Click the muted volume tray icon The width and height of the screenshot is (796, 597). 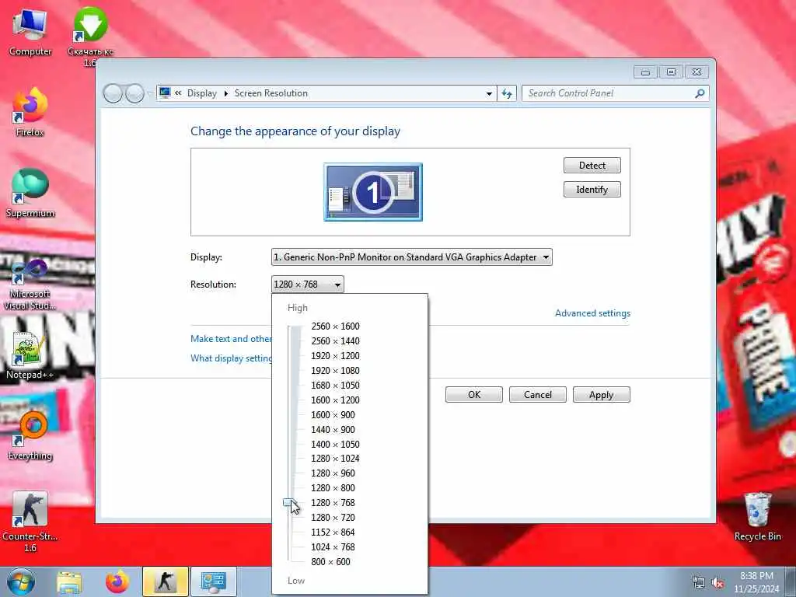(x=717, y=583)
